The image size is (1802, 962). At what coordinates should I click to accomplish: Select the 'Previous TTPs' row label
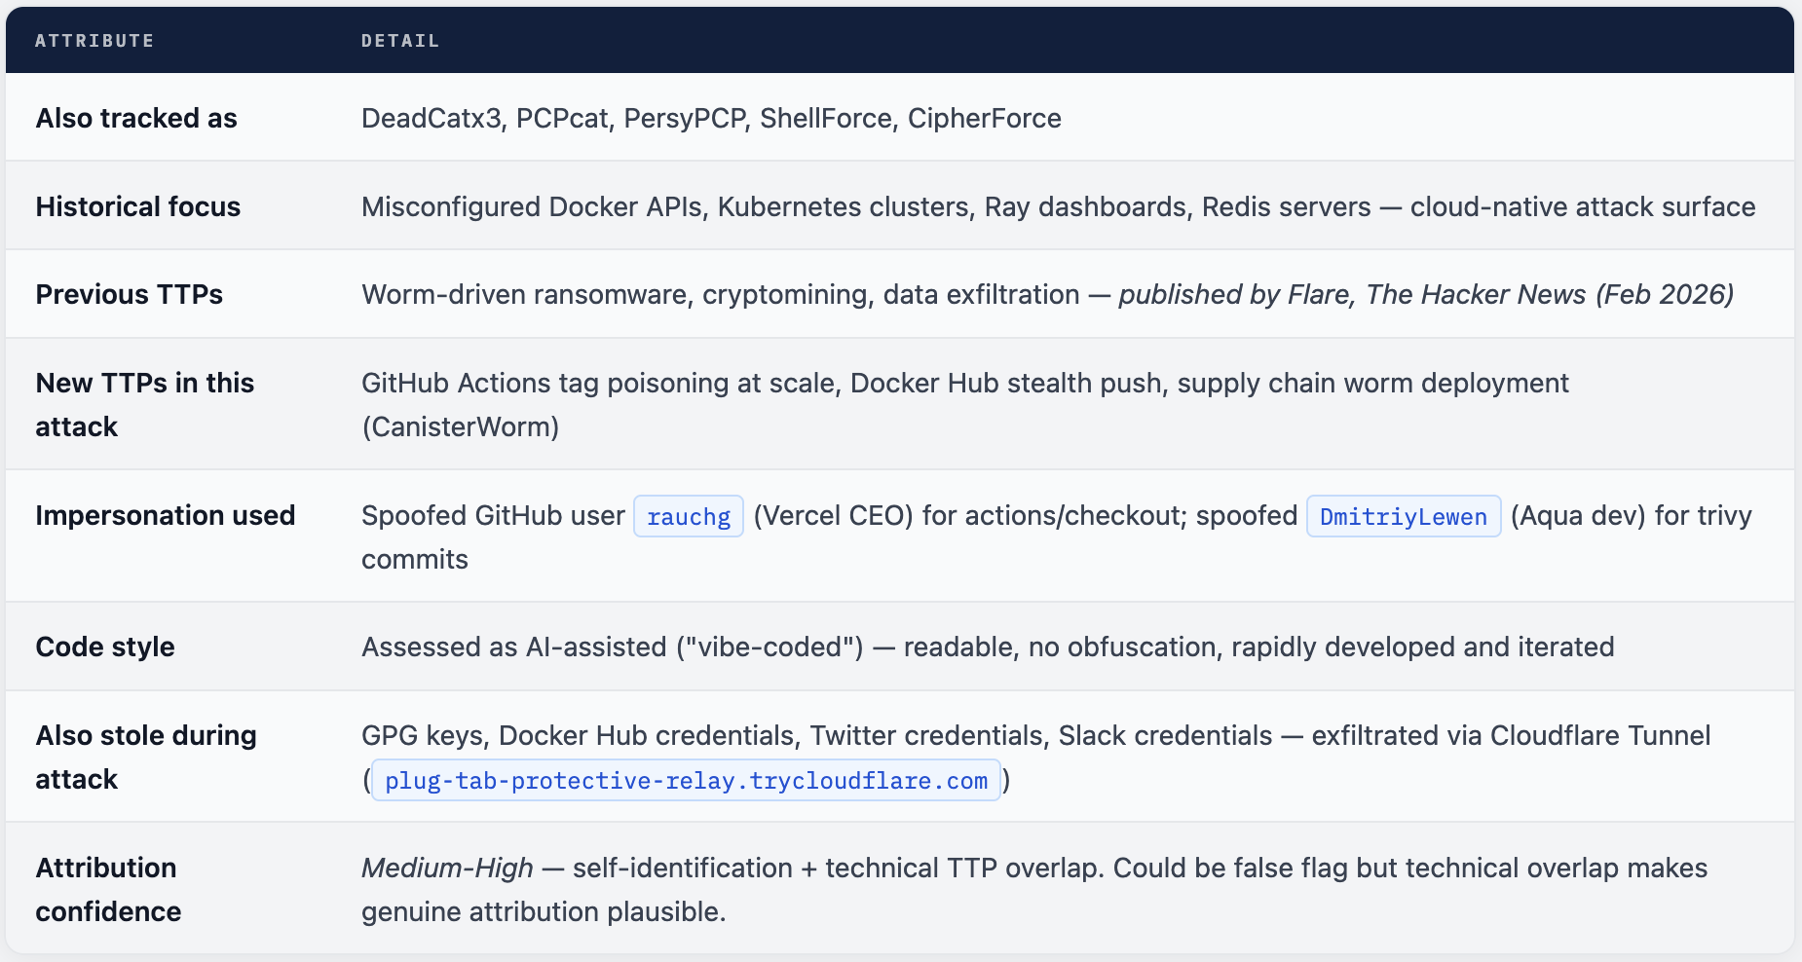(129, 294)
